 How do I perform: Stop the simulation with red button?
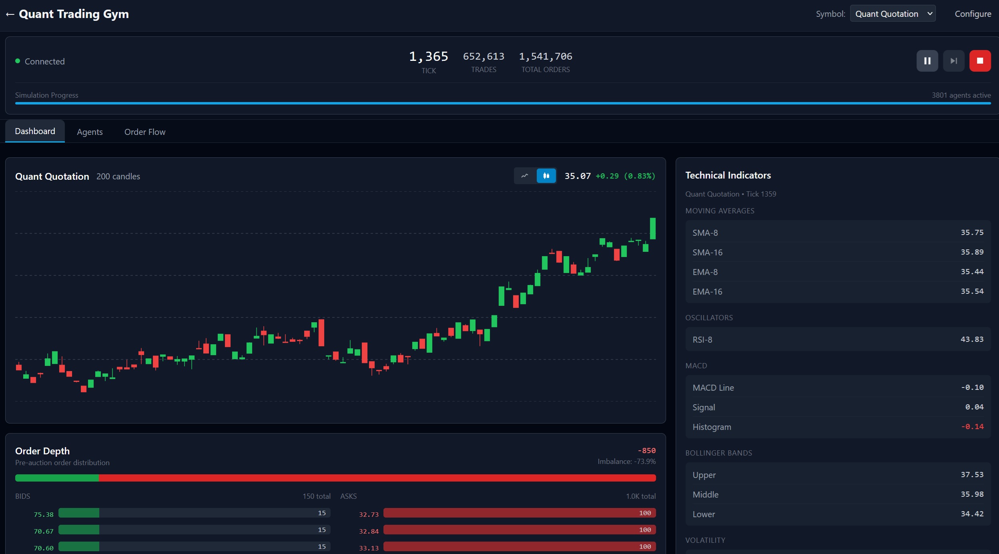click(980, 61)
